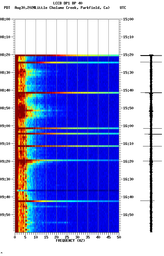Click the 15:50 UTC time label
The width and height of the screenshot is (164, 256).
pyautogui.click(x=128, y=108)
